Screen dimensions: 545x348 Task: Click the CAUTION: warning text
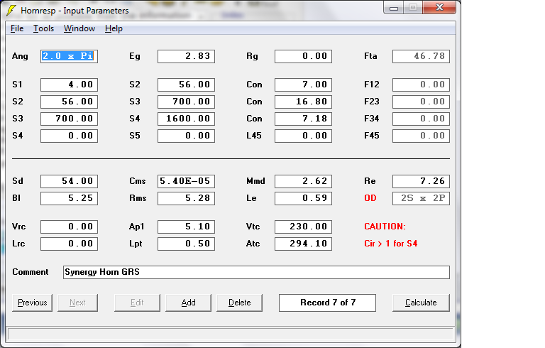click(x=385, y=227)
